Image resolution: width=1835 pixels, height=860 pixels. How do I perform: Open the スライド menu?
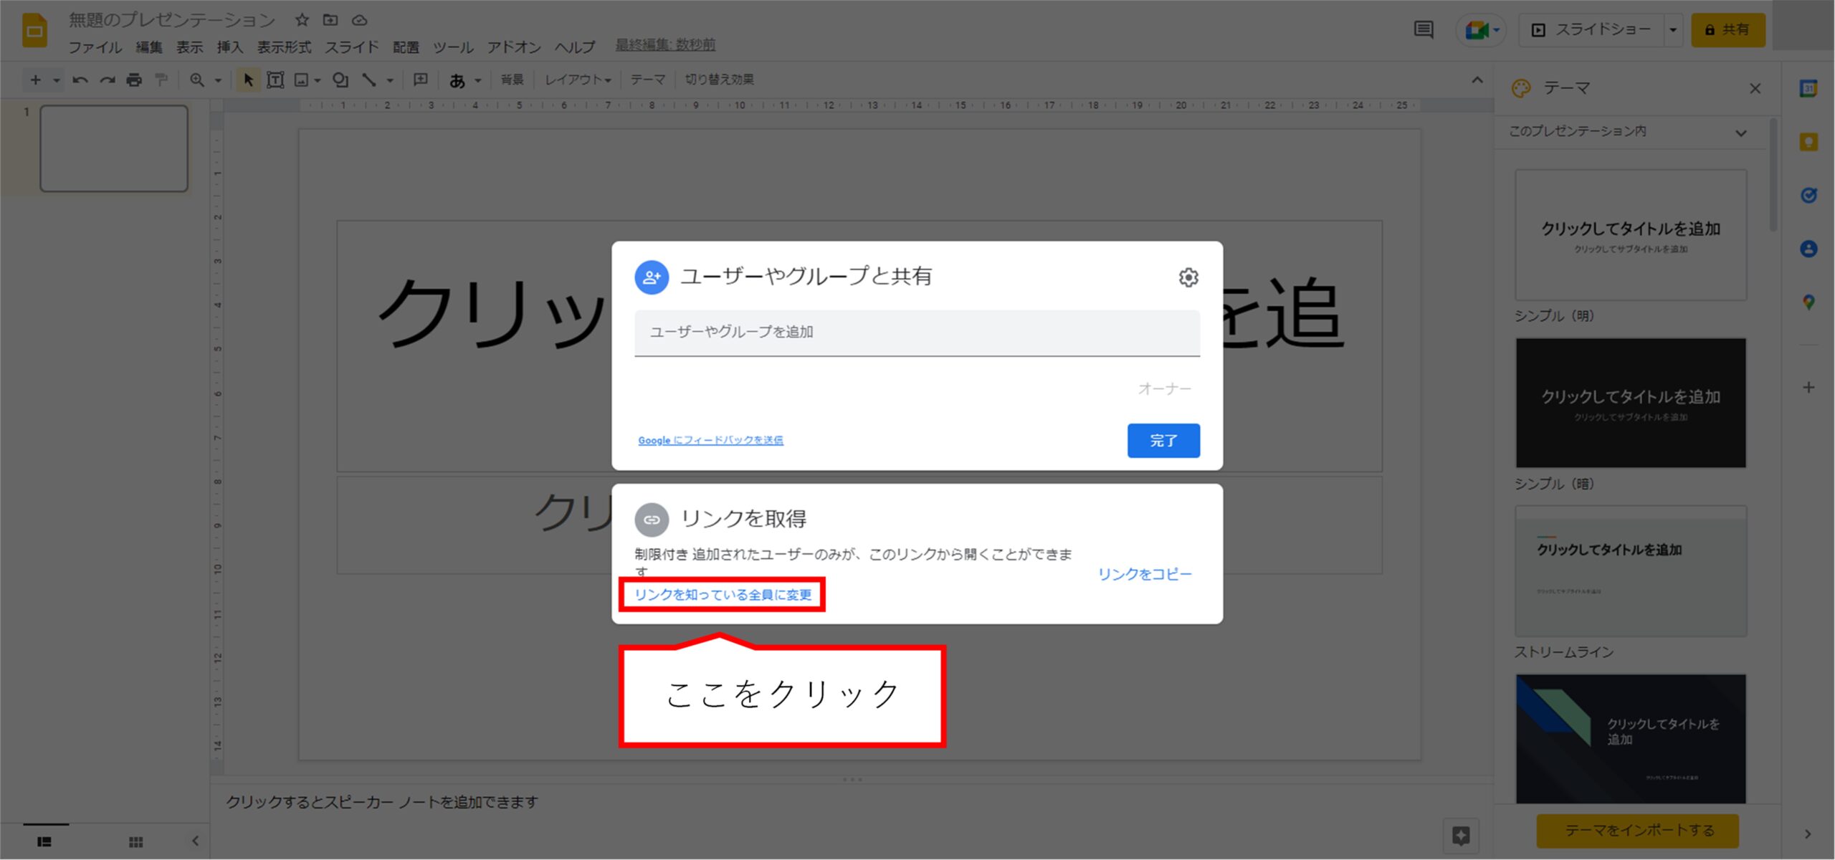pyautogui.click(x=352, y=47)
